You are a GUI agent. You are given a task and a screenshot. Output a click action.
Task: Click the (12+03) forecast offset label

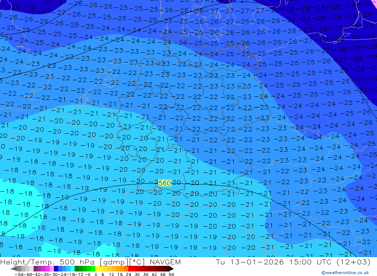pyautogui.click(x=354, y=262)
